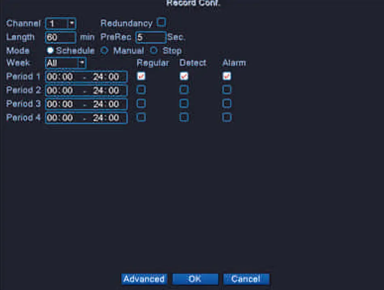Enable the Redundancy checkbox
The image size is (384, 290).
click(161, 22)
